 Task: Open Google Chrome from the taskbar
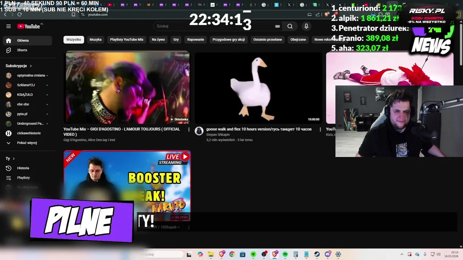tap(232, 254)
